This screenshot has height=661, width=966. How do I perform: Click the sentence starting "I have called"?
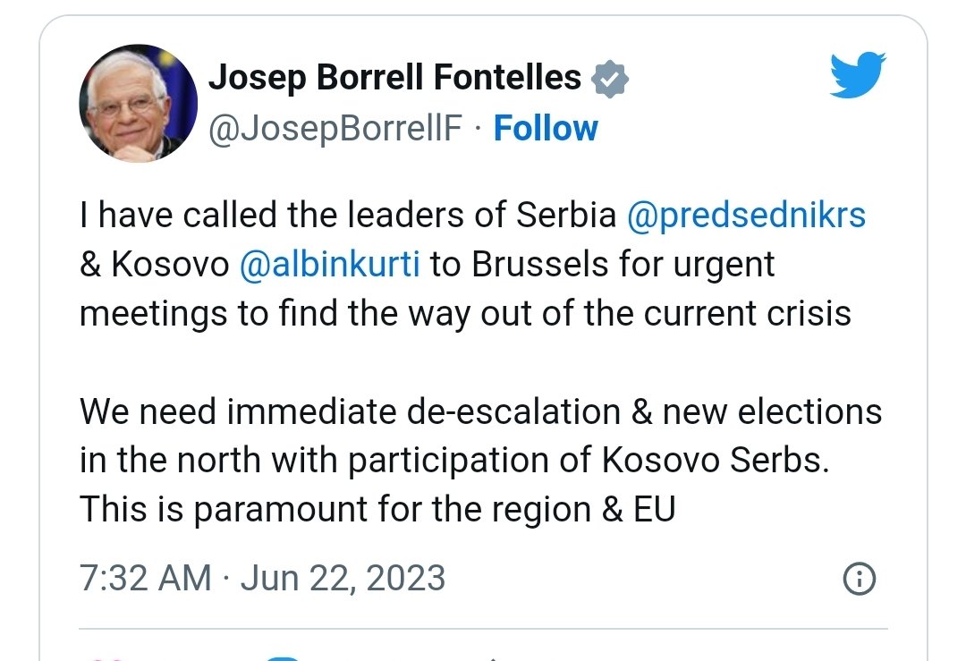click(349, 216)
